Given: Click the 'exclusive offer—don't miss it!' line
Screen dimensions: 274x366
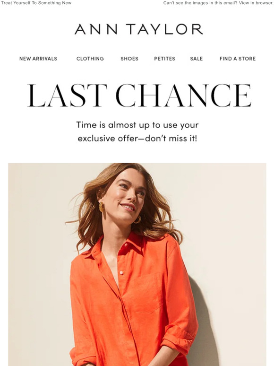Looking at the screenshot, I should click(137, 139).
